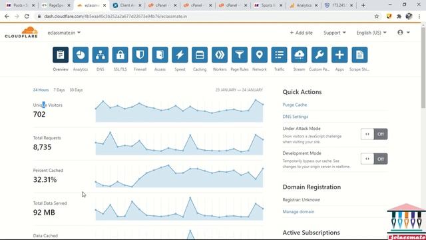
Task: Click the Unique Visitors chart
Action: [179, 111]
